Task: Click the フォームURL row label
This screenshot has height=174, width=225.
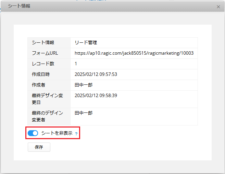Action: (46, 53)
